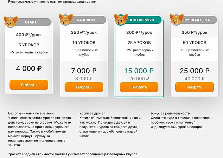The width and height of the screenshot is (223, 158).
Task: Select the БАЗОВЫЙ plan header
Action: pos(85,20)
